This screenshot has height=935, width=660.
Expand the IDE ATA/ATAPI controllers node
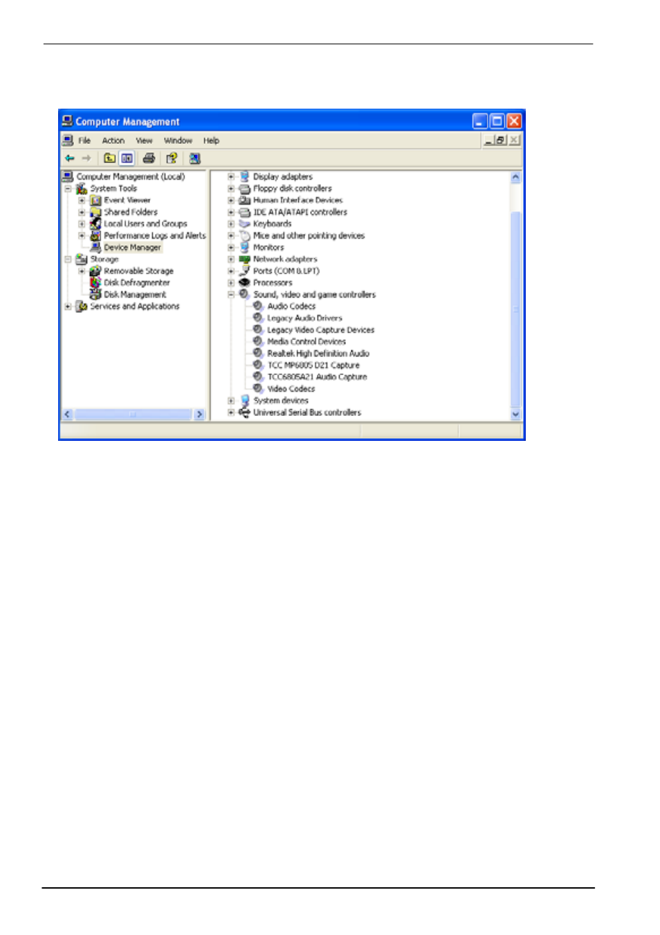(x=231, y=212)
